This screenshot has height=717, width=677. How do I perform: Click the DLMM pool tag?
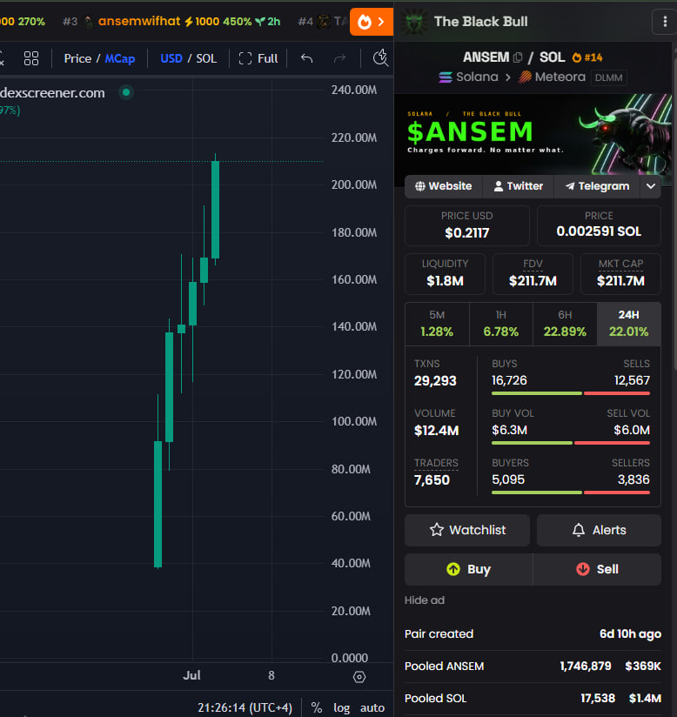click(x=608, y=77)
